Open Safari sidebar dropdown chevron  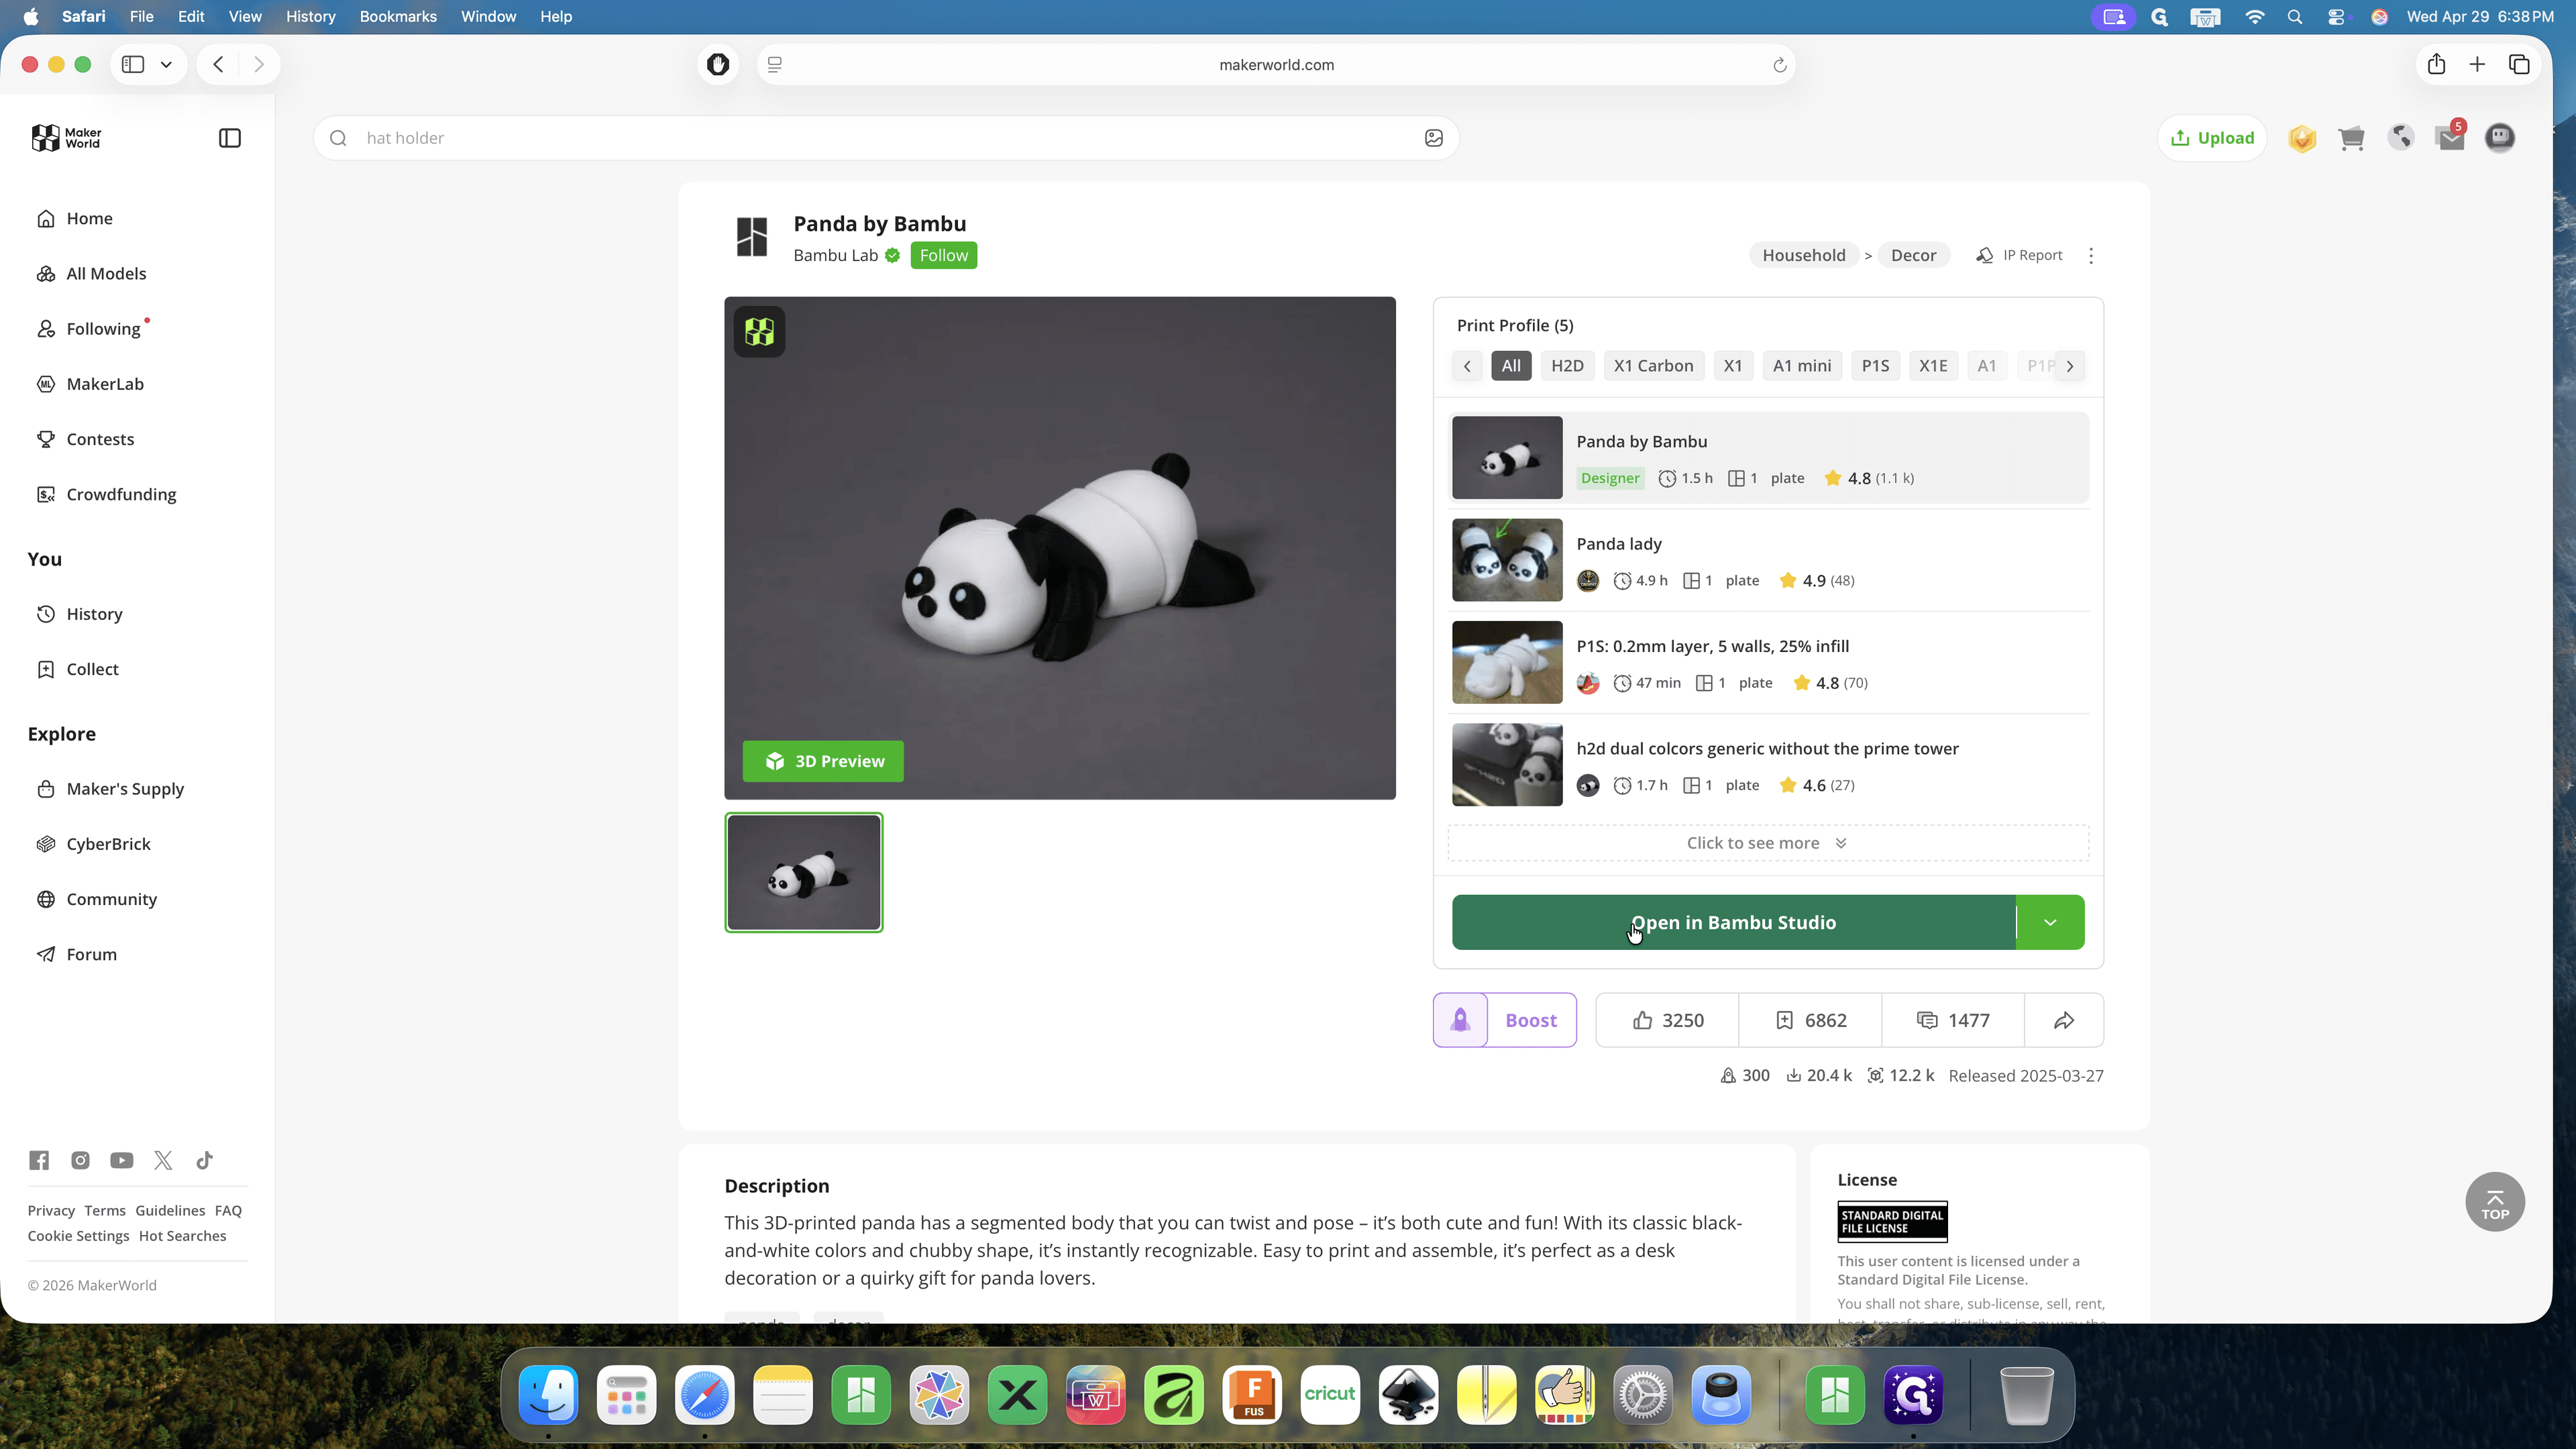pyautogui.click(x=166, y=65)
